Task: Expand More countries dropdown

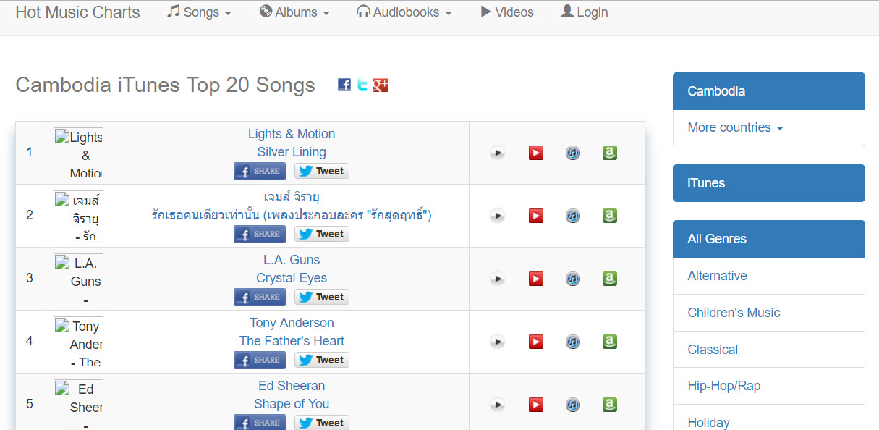Action: (735, 127)
